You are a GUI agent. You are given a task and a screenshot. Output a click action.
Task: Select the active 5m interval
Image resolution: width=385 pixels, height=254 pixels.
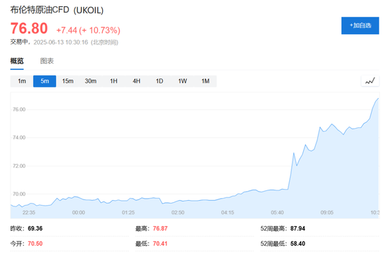click(45, 81)
